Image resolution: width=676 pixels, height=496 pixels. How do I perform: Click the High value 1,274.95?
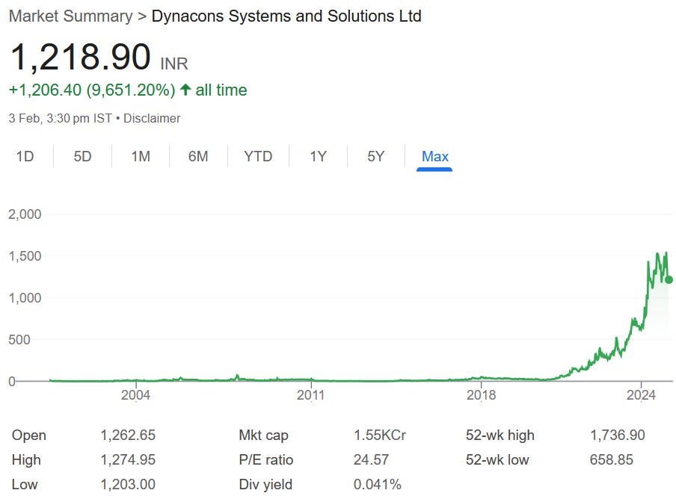[x=128, y=459]
